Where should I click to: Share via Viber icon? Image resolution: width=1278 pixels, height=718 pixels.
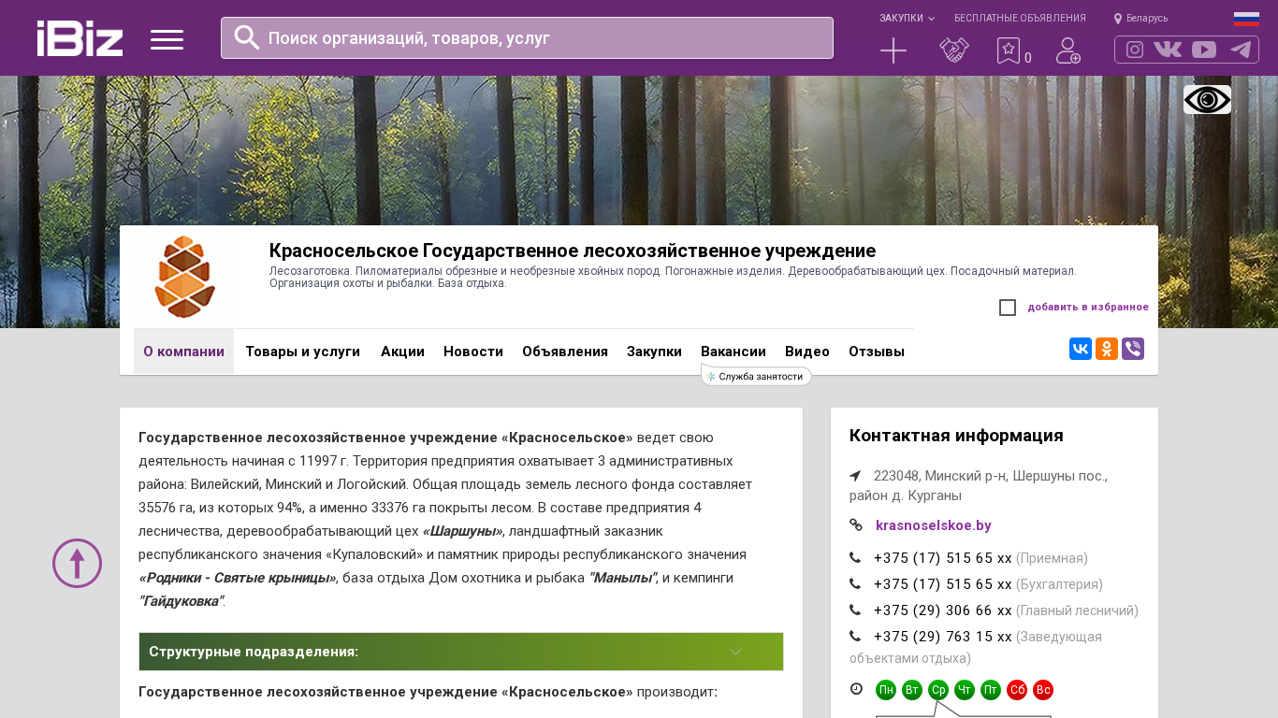[x=1133, y=349]
